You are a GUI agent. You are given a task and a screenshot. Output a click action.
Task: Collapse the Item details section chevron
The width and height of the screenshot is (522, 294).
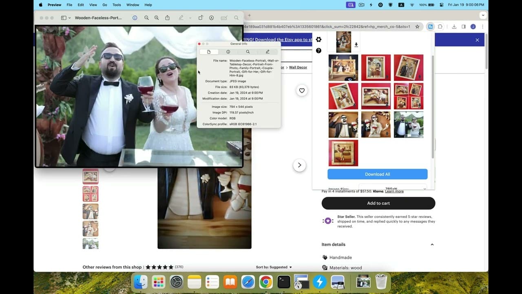(x=432, y=245)
